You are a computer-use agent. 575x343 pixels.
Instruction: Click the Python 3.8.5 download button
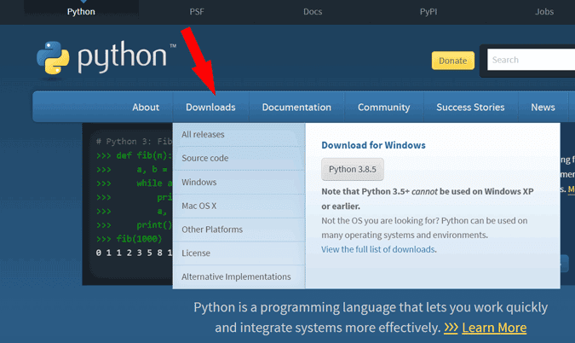pyautogui.click(x=353, y=169)
